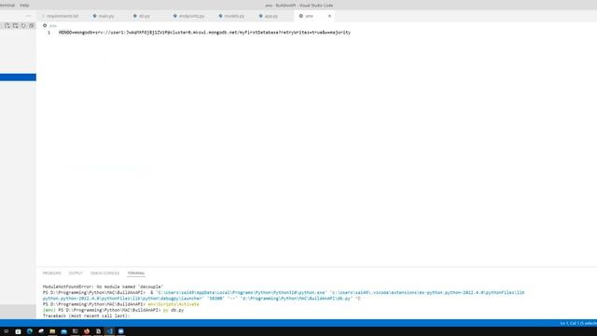Click the ModuleNotFoundError line in terminal
This screenshot has height=336, width=597.
point(103,287)
